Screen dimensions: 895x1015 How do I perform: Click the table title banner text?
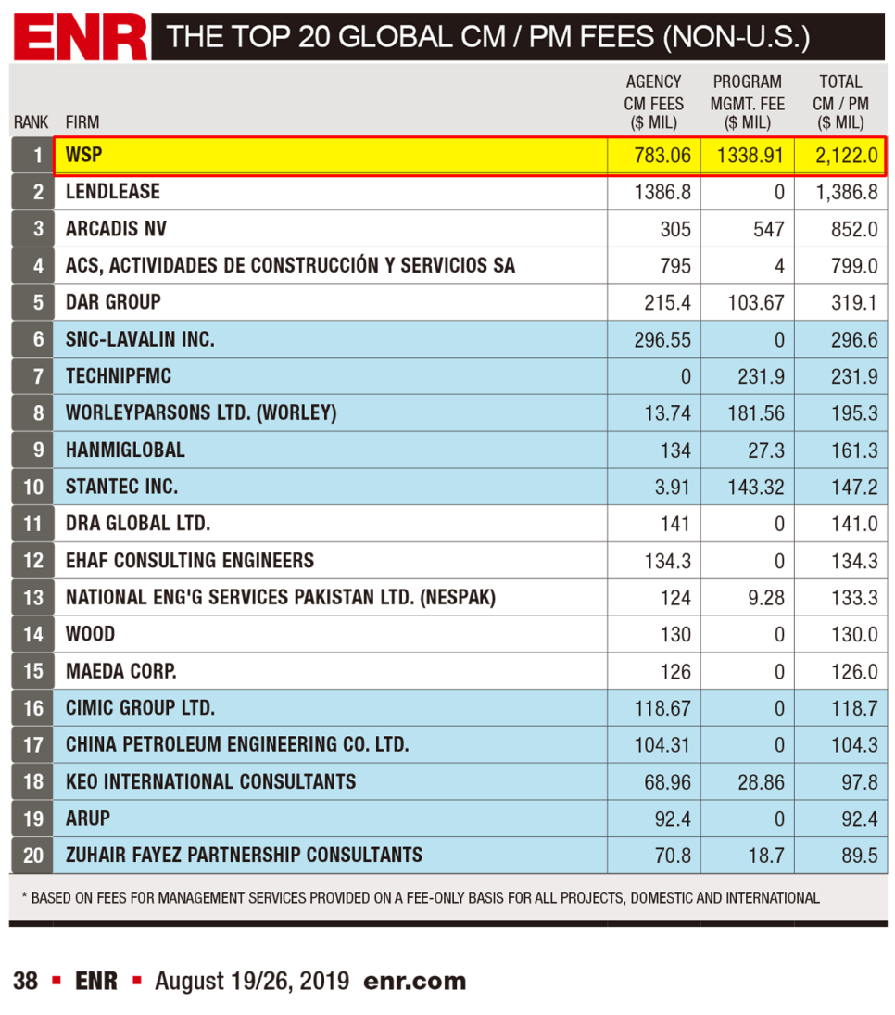coord(488,37)
